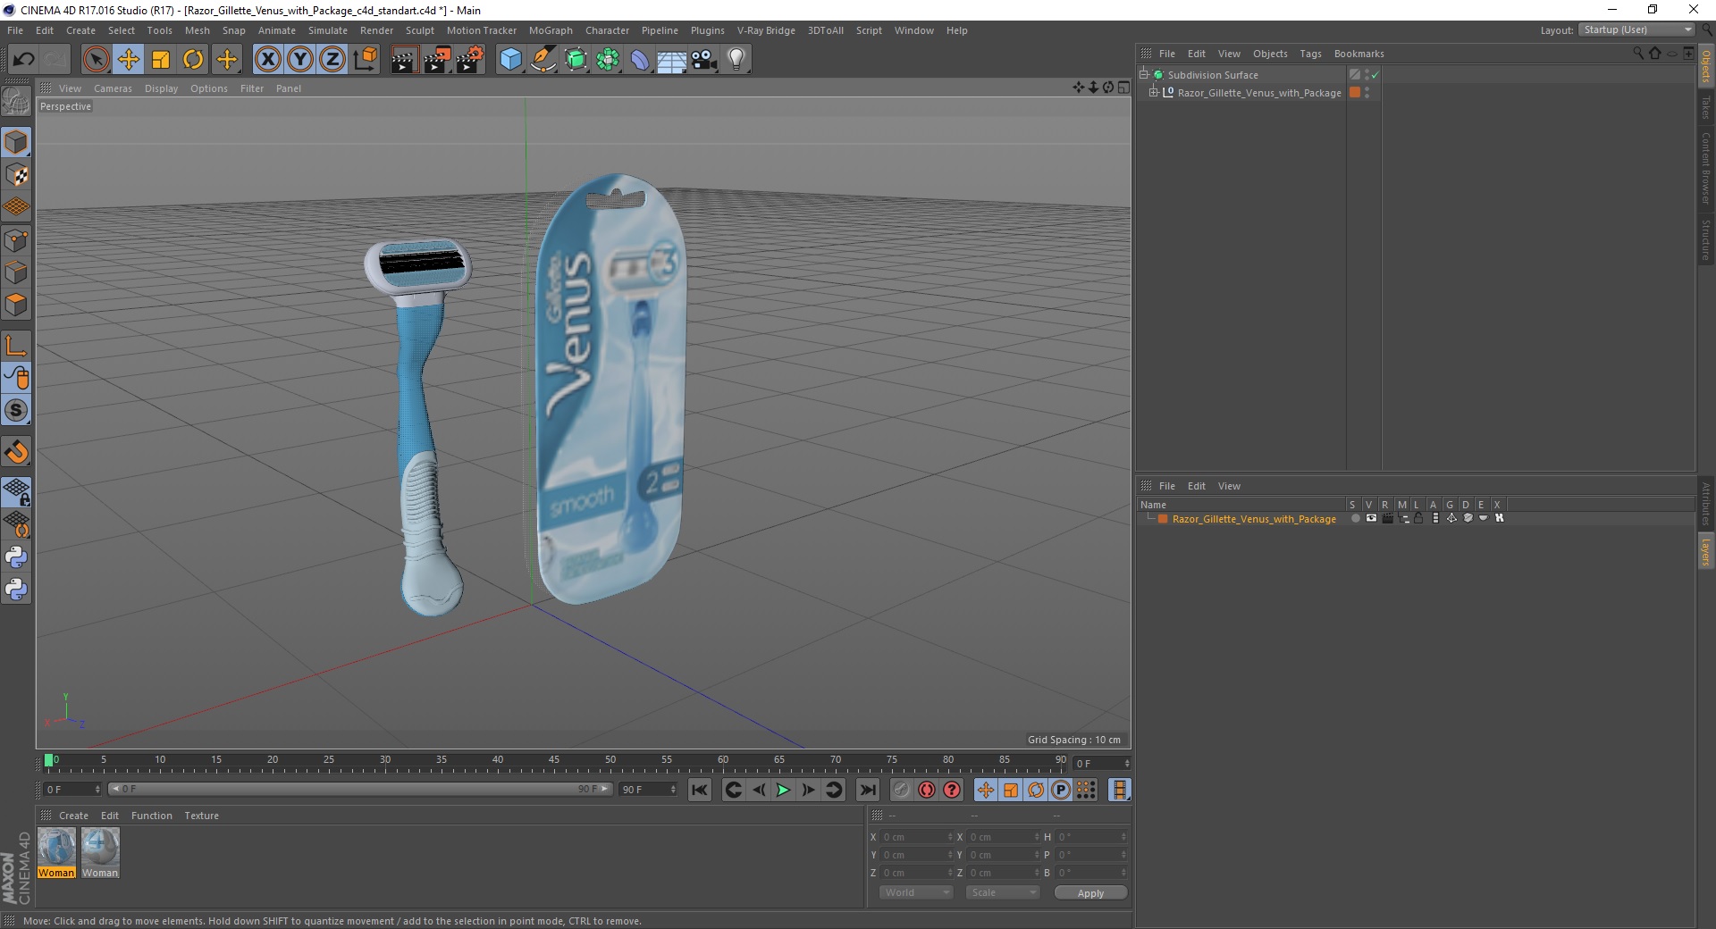Click the X position input field
This screenshot has height=929, width=1716.
pyautogui.click(x=916, y=837)
